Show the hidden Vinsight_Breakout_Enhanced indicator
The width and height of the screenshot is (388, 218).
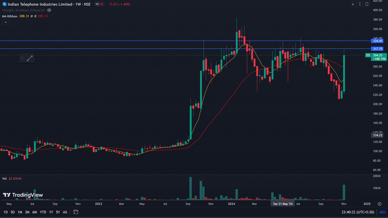click(49, 10)
